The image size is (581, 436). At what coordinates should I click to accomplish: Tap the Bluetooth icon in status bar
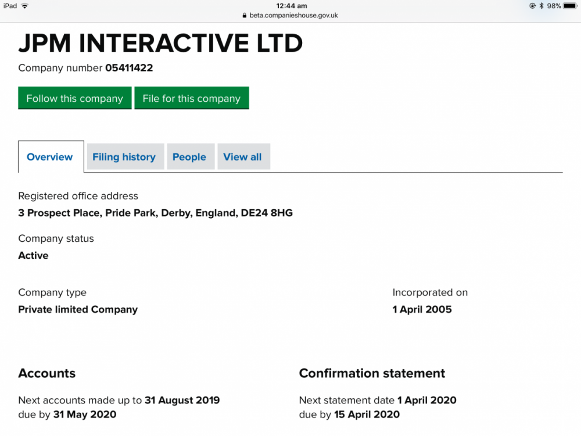[541, 6]
